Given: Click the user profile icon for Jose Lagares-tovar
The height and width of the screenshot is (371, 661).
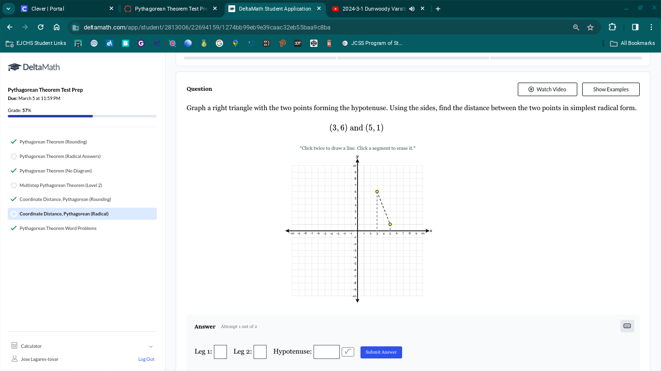Looking at the screenshot, I should (x=15, y=359).
